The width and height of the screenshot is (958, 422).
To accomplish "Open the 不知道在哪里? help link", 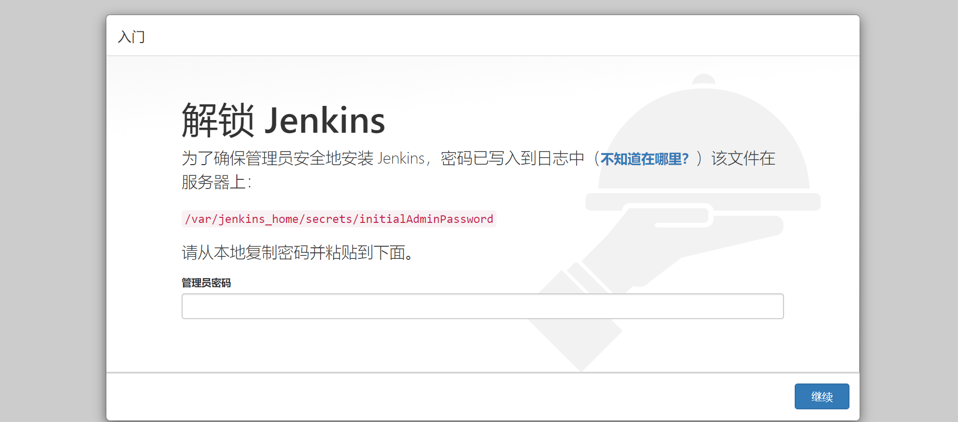I will click(x=645, y=159).
